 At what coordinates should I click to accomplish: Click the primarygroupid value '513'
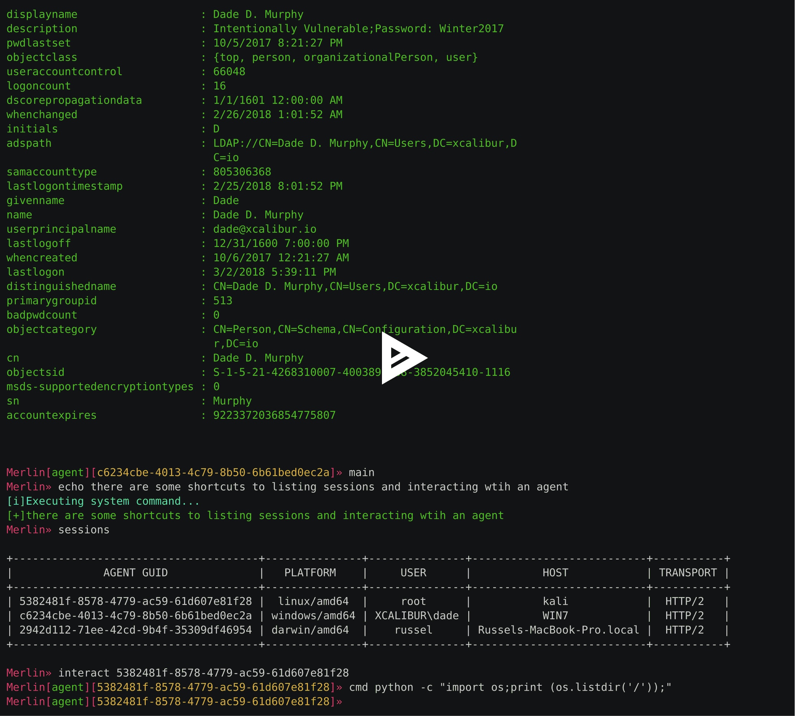(223, 301)
